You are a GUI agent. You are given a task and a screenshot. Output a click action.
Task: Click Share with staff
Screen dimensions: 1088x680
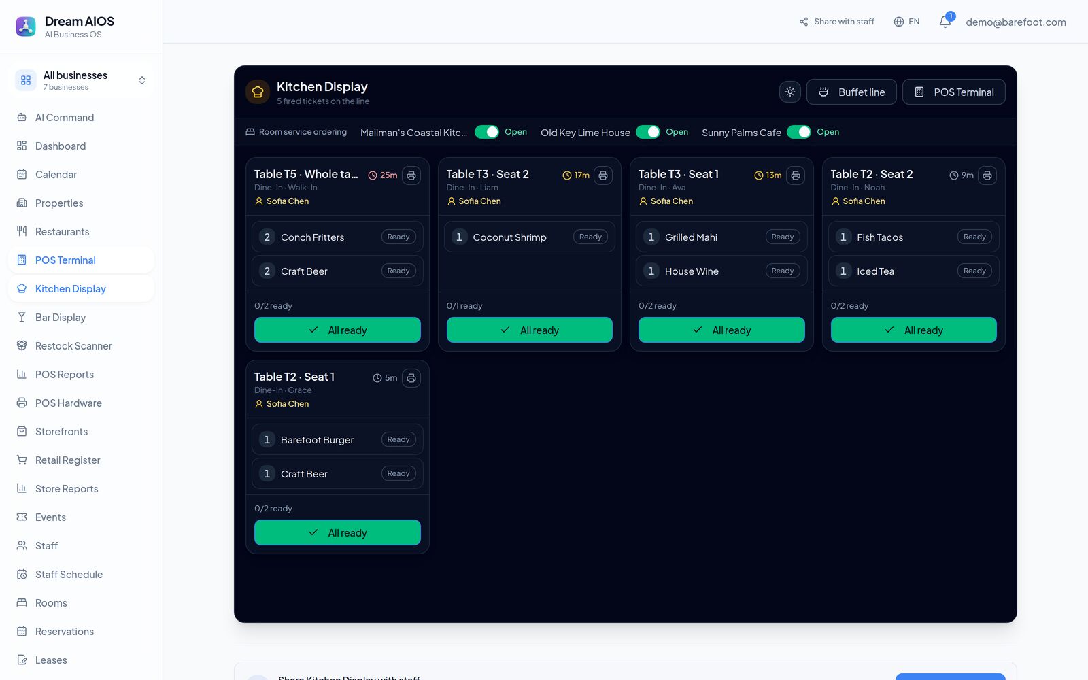tap(837, 22)
